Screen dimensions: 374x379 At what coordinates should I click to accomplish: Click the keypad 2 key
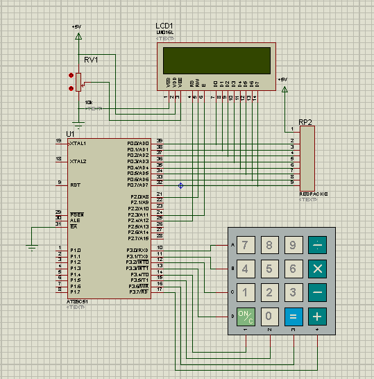tap(270, 292)
